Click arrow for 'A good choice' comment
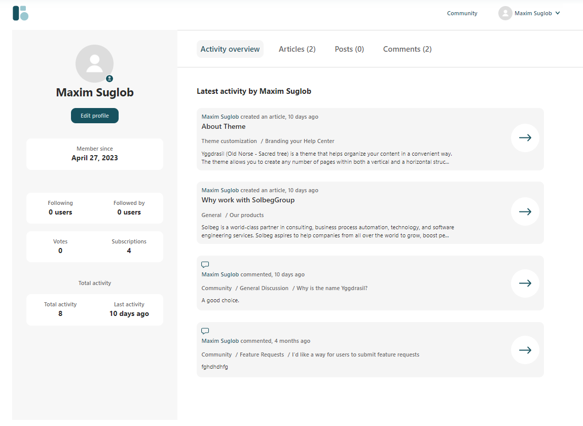This screenshot has width=583, height=426. (525, 283)
